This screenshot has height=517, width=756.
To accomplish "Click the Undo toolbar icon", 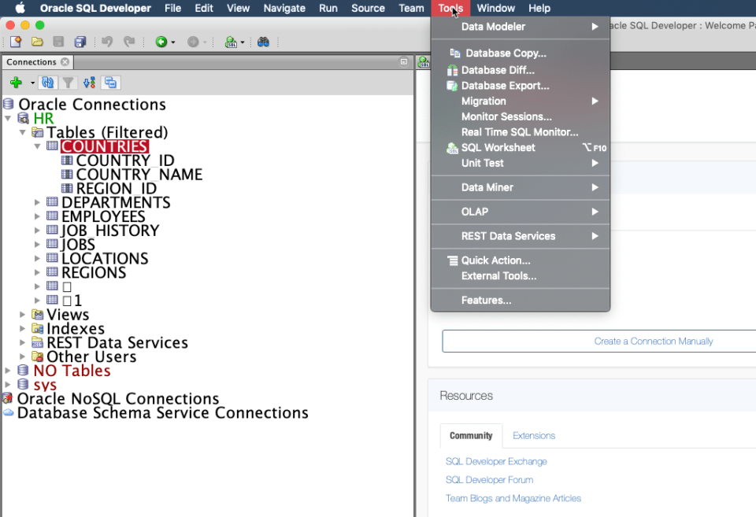I will point(107,42).
